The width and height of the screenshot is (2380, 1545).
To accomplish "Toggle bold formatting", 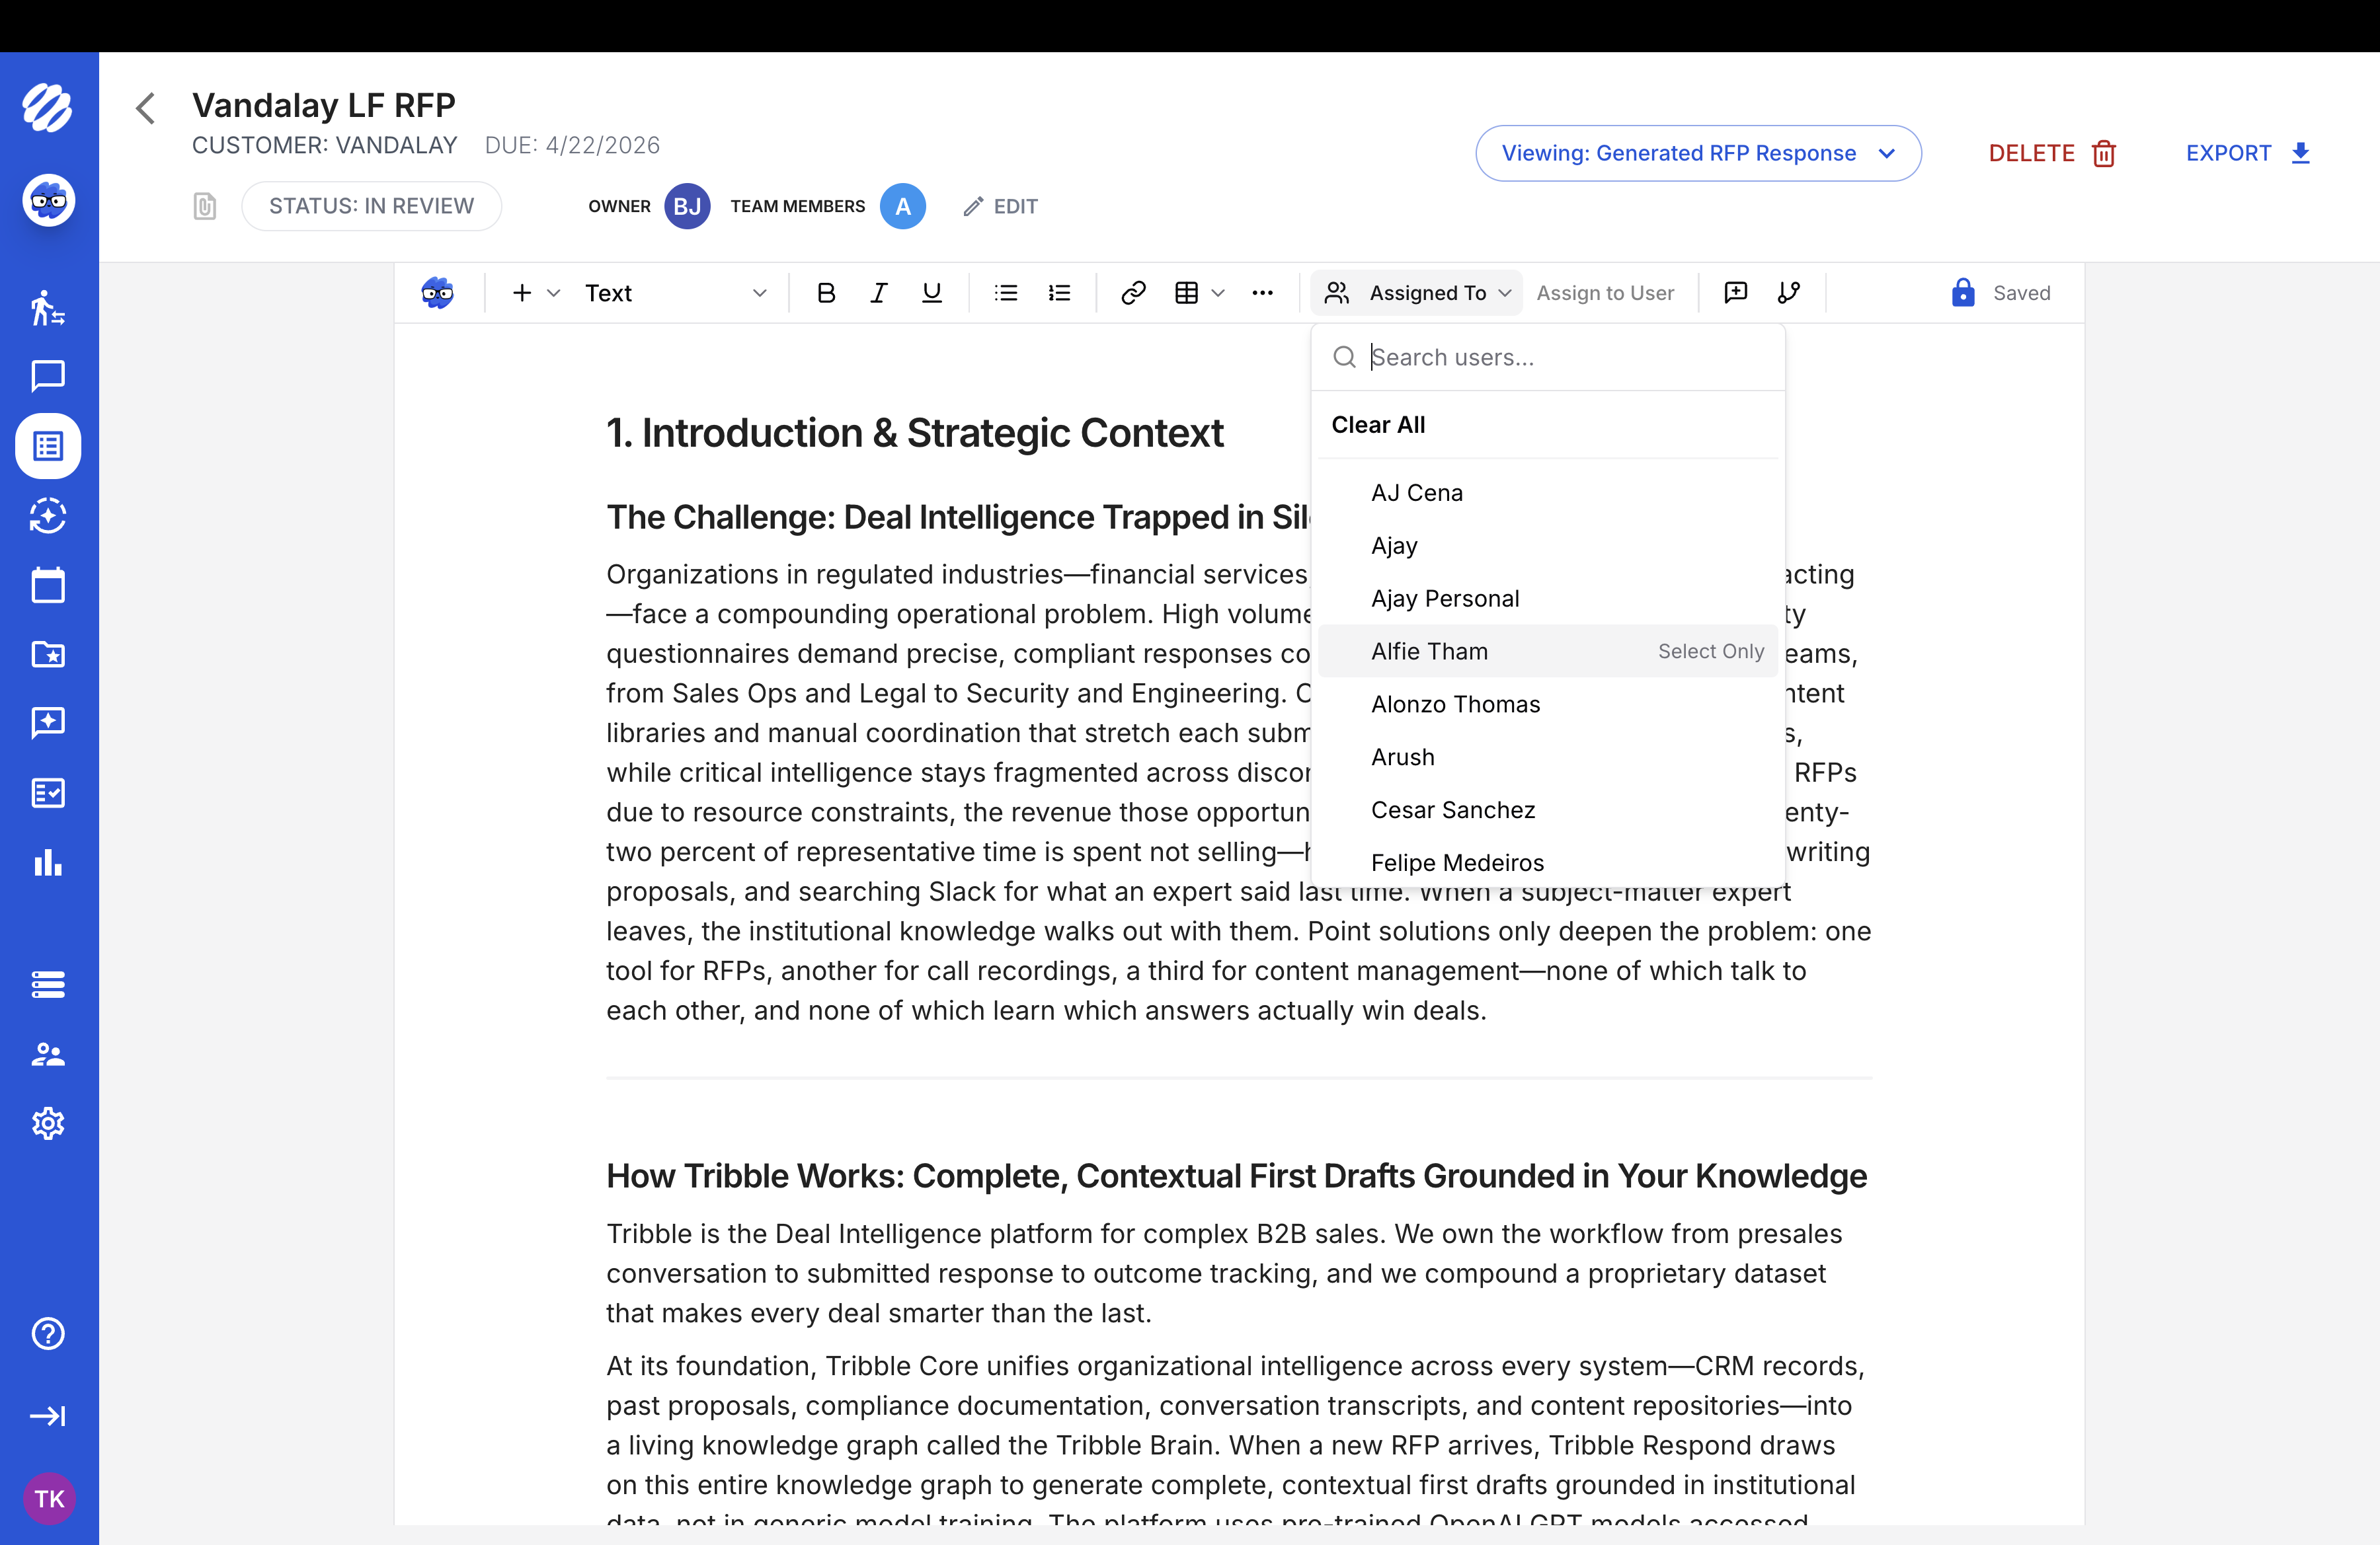I will [826, 293].
